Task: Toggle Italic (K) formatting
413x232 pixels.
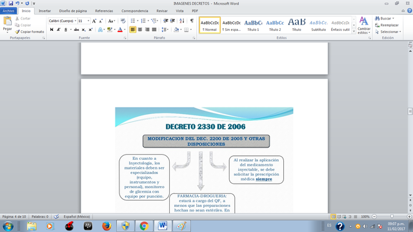Action: coord(59,30)
